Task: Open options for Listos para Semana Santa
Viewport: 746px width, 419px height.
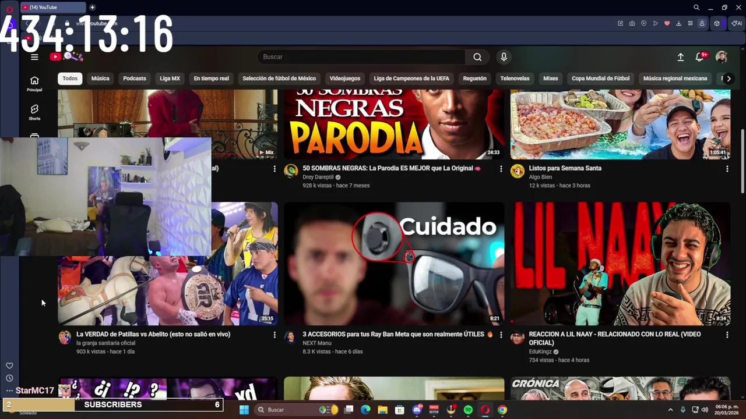Action: [x=727, y=169]
